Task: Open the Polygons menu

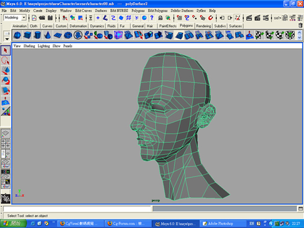Action: click(138, 10)
